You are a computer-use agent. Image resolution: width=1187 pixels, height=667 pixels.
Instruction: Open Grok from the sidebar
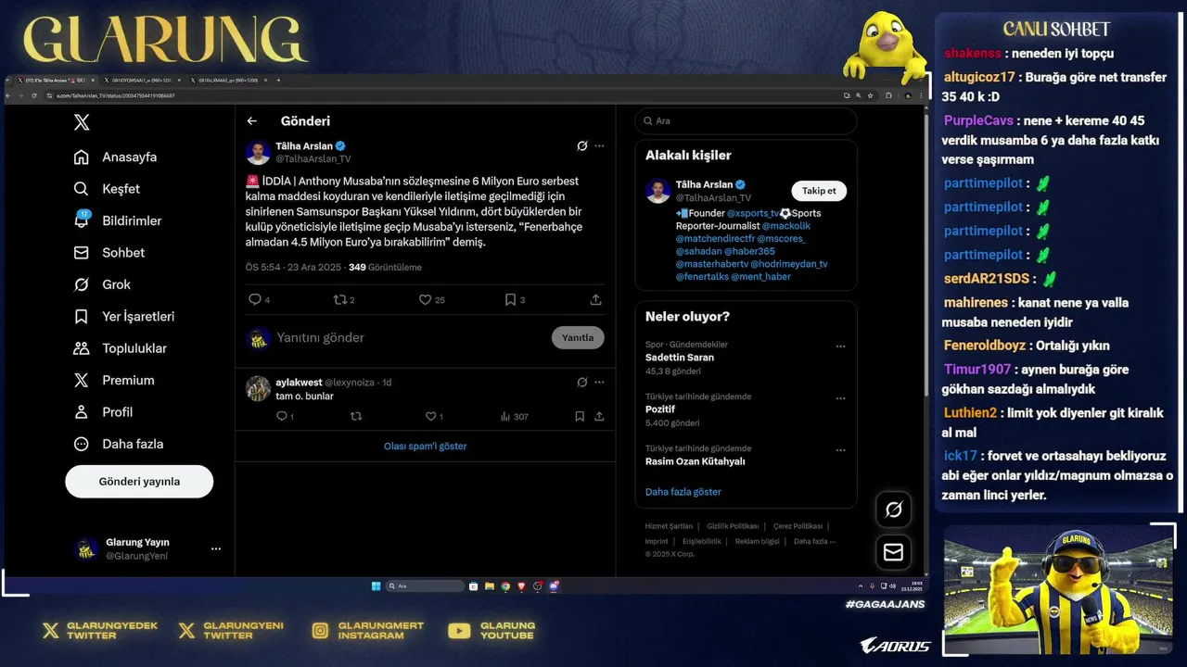tap(102, 284)
